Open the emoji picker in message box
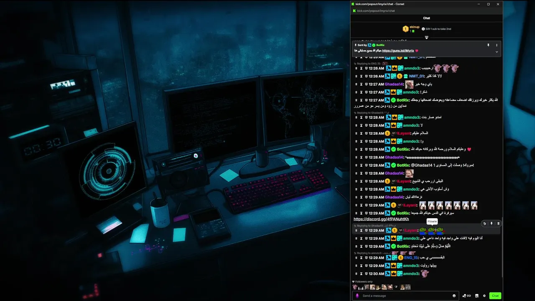Image resolution: width=535 pixels, height=301 pixels. tap(454, 296)
